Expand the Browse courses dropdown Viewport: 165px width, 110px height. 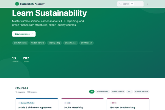24,34
